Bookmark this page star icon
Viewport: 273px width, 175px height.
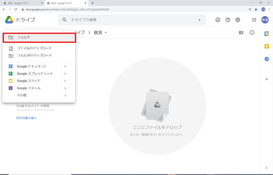click(x=256, y=10)
